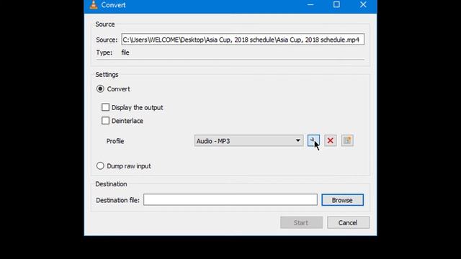
Task: Focus the Destination file input field
Action: [230, 200]
